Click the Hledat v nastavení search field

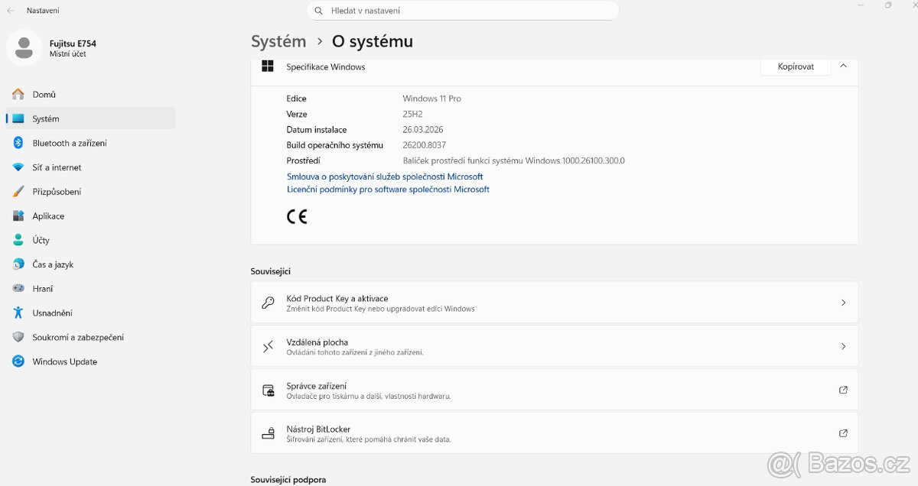pyautogui.click(x=463, y=11)
